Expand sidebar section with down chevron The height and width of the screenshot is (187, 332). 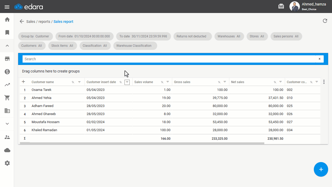[x=7, y=124]
